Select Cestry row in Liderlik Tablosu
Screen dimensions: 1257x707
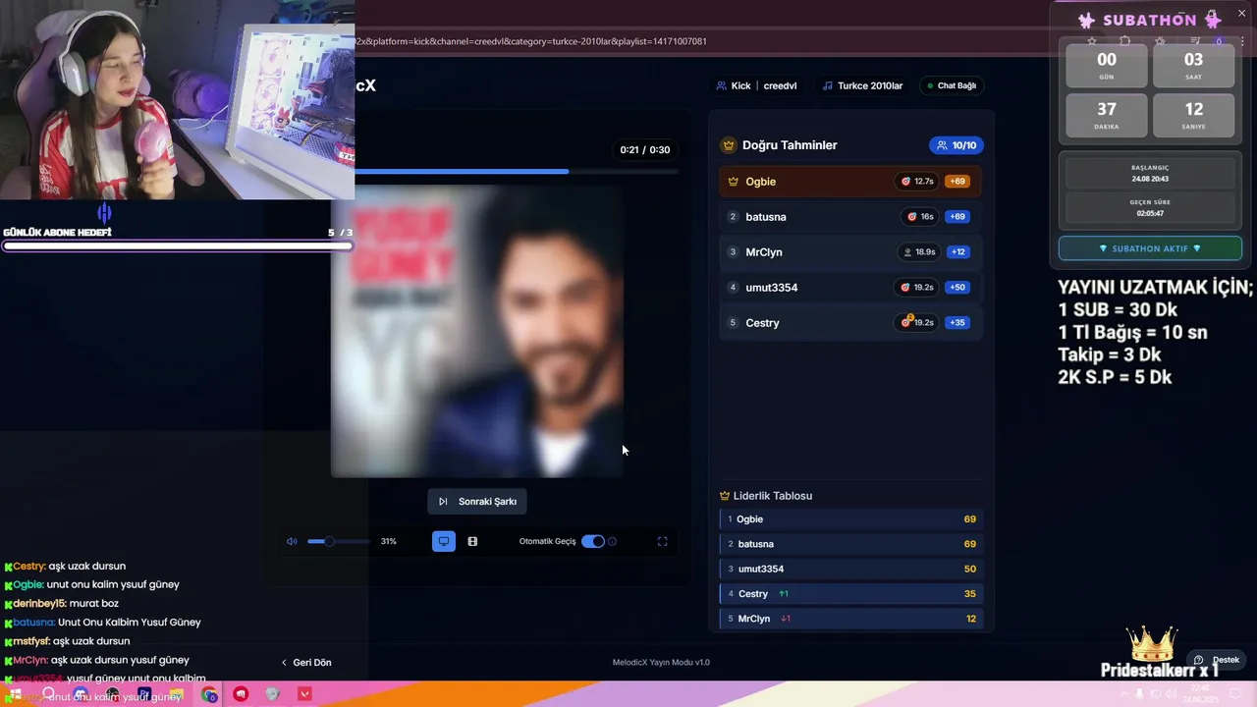850,594
